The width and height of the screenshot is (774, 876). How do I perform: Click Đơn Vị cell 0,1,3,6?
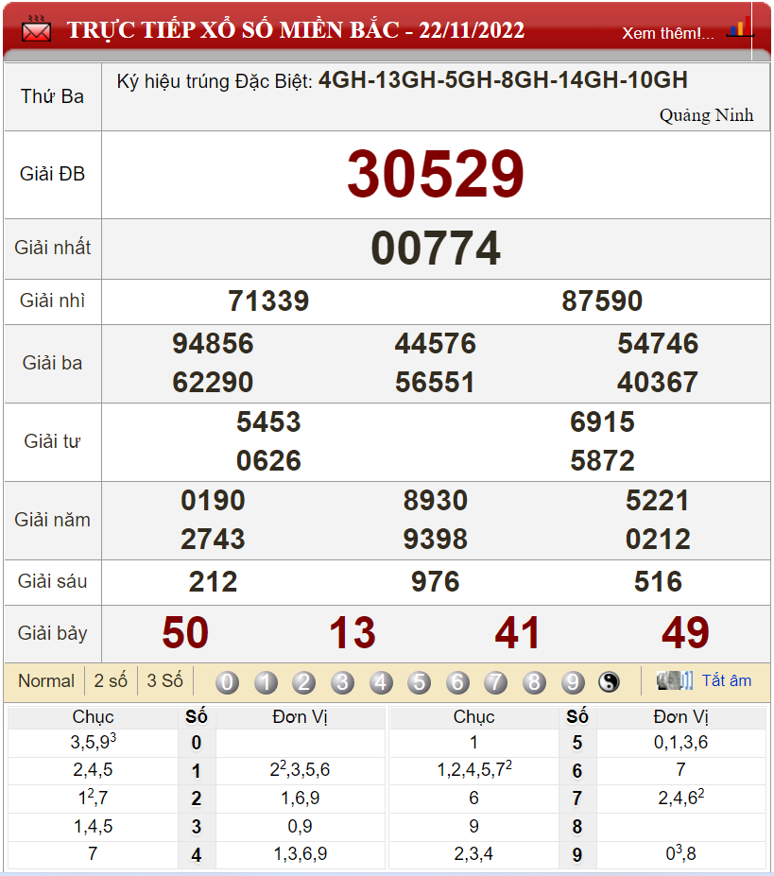[x=680, y=743]
